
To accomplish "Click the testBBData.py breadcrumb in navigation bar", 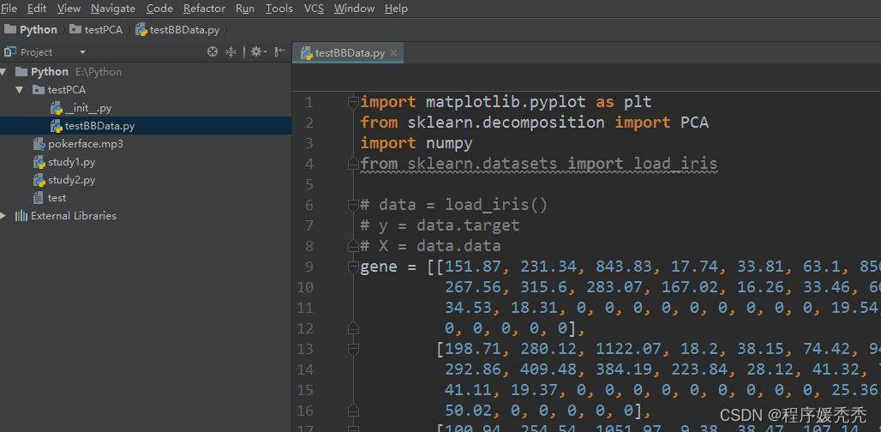I will tap(177, 30).
